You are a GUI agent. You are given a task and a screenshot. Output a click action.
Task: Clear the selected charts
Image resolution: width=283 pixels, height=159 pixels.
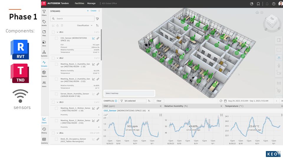tap(159, 101)
